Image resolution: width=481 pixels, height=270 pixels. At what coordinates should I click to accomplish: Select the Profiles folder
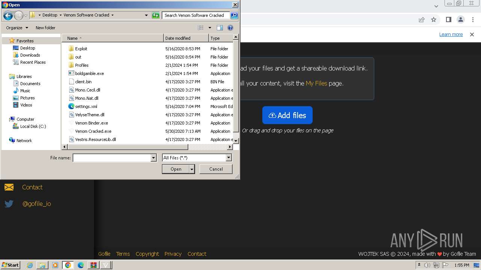82,65
